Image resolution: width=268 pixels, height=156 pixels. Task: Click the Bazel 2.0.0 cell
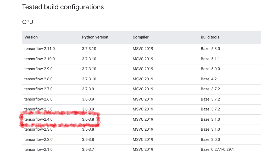[210, 140]
